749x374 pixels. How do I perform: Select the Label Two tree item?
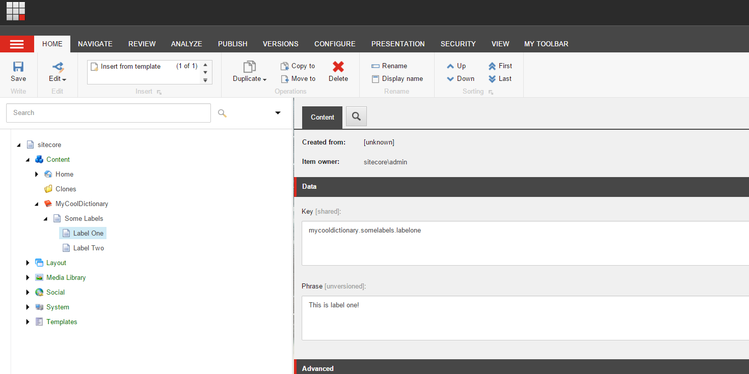click(88, 248)
